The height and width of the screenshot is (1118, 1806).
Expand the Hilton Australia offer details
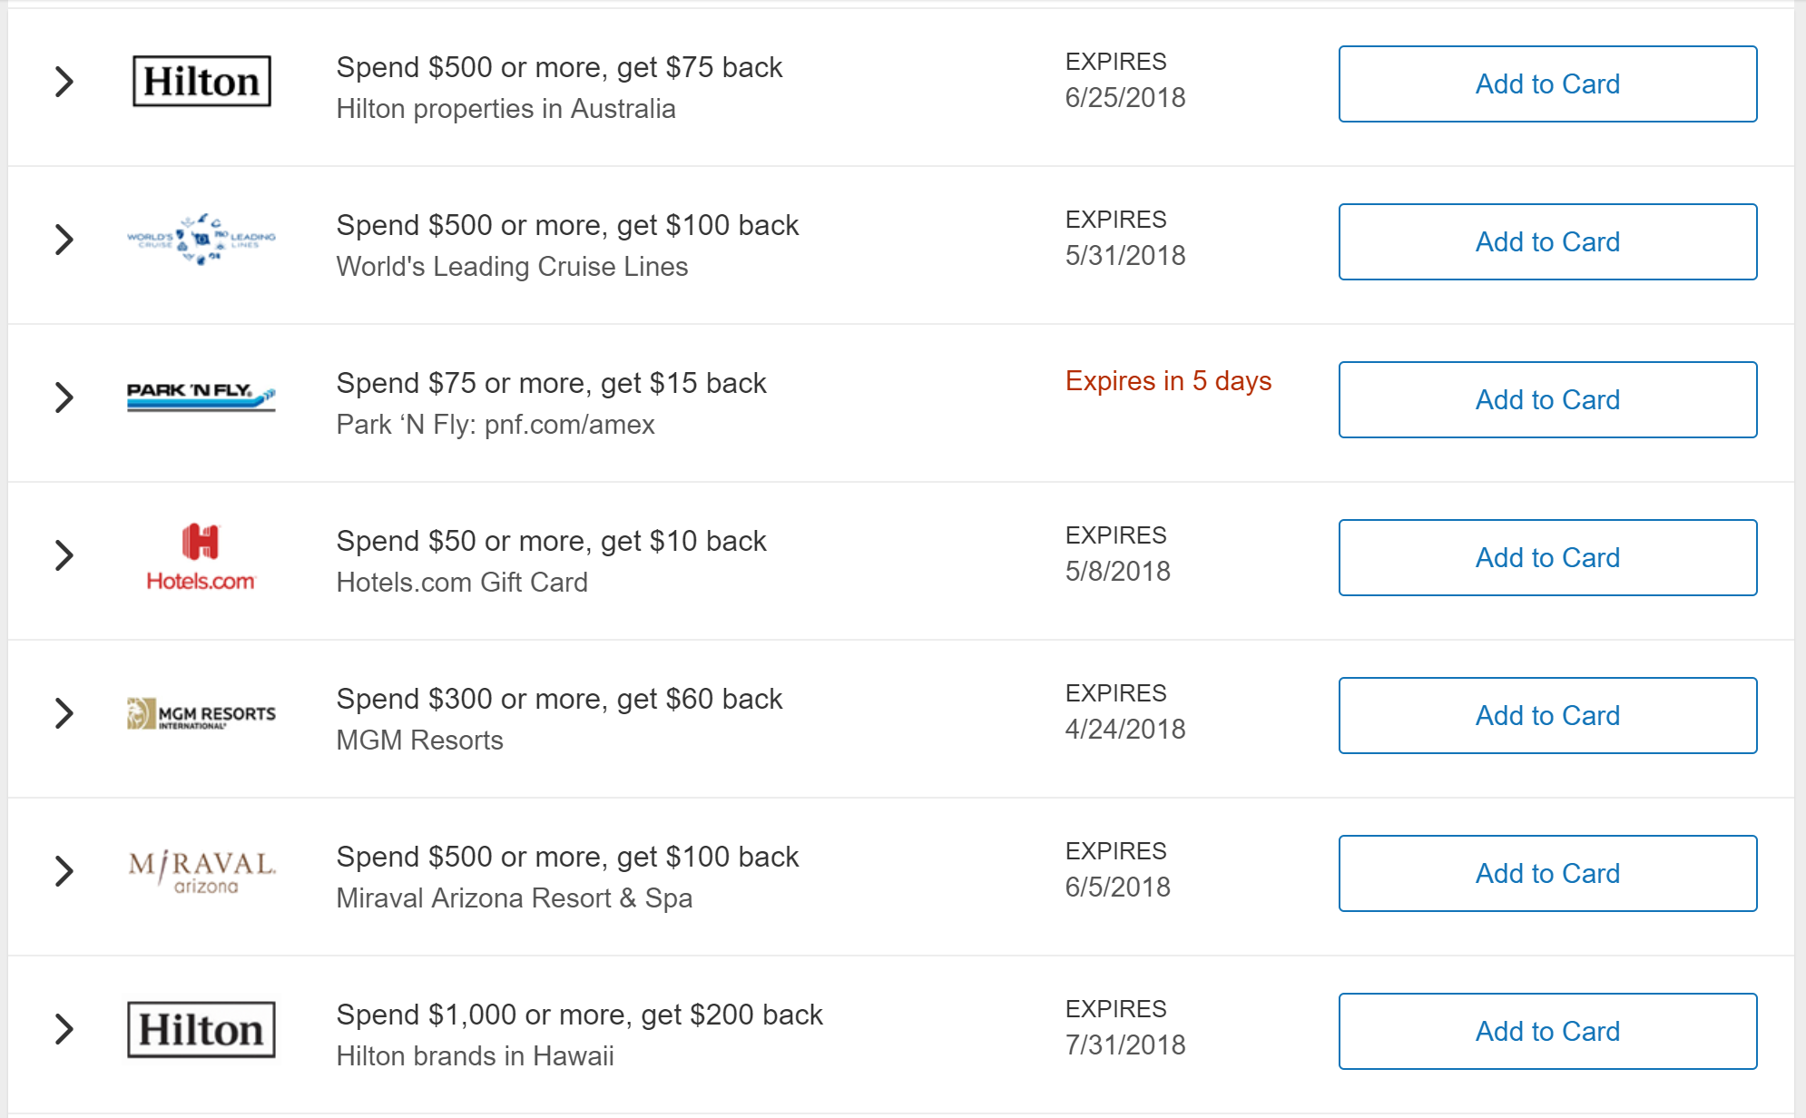64,82
